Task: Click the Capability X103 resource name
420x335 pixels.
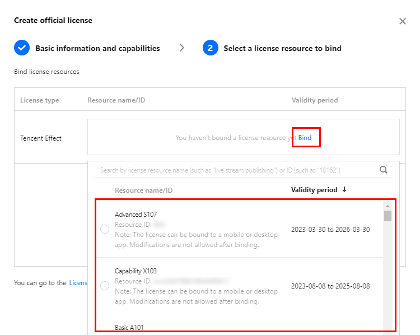Action: pos(136,271)
